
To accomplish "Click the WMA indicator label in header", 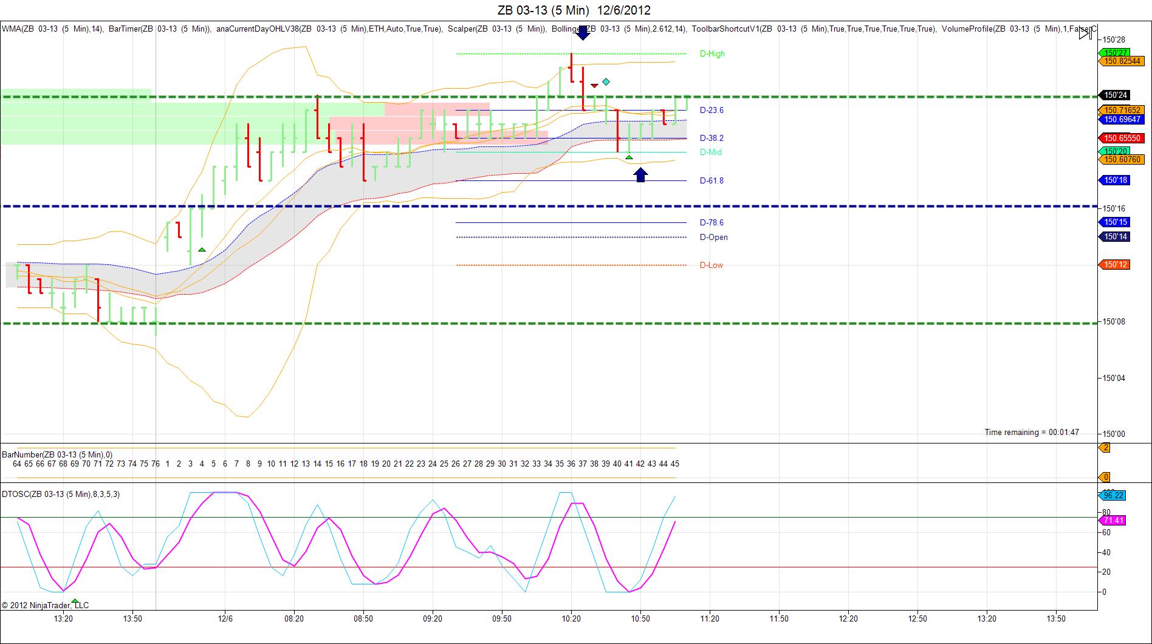I will [x=52, y=29].
